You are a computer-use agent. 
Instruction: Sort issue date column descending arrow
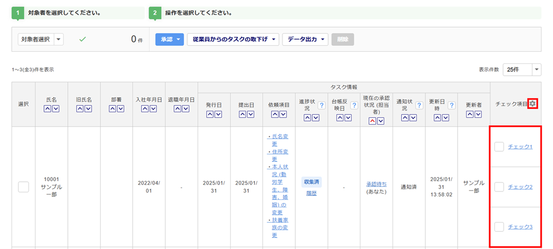[218, 114]
